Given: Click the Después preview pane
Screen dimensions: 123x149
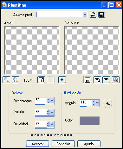Looking at the screenshot, I should tap(92, 50).
